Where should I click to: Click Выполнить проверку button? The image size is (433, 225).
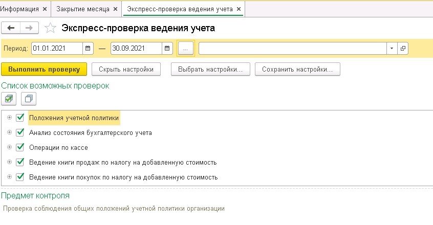[44, 69]
